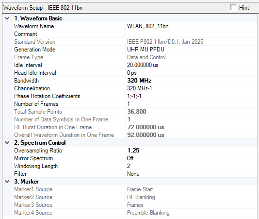
Task: Select the Head Idle Interval value
Action: 191,73
